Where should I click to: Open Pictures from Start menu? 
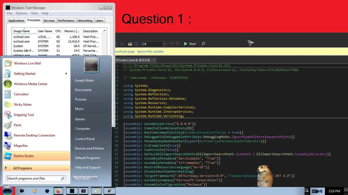pyautogui.click(x=81, y=99)
